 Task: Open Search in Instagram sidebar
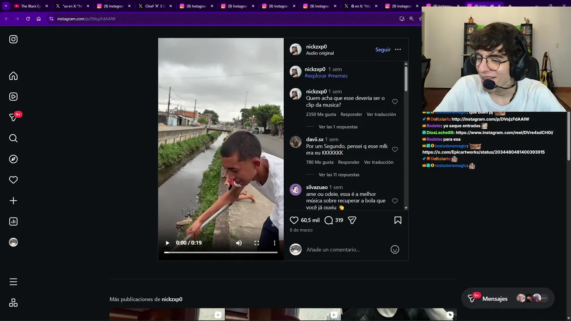click(13, 138)
